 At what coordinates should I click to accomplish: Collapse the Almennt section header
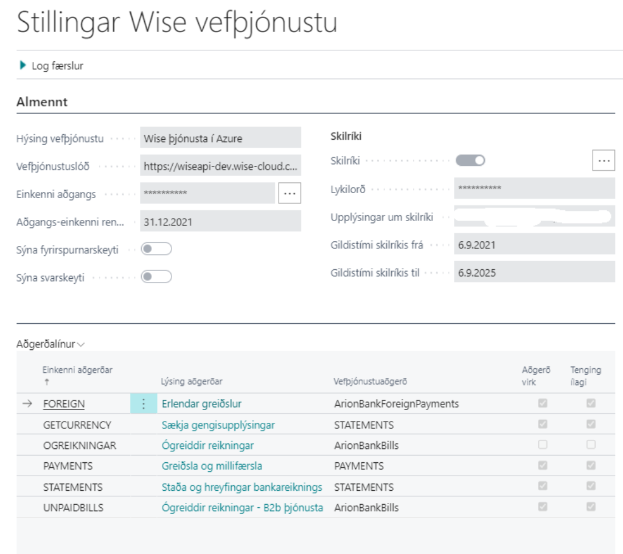point(42,102)
